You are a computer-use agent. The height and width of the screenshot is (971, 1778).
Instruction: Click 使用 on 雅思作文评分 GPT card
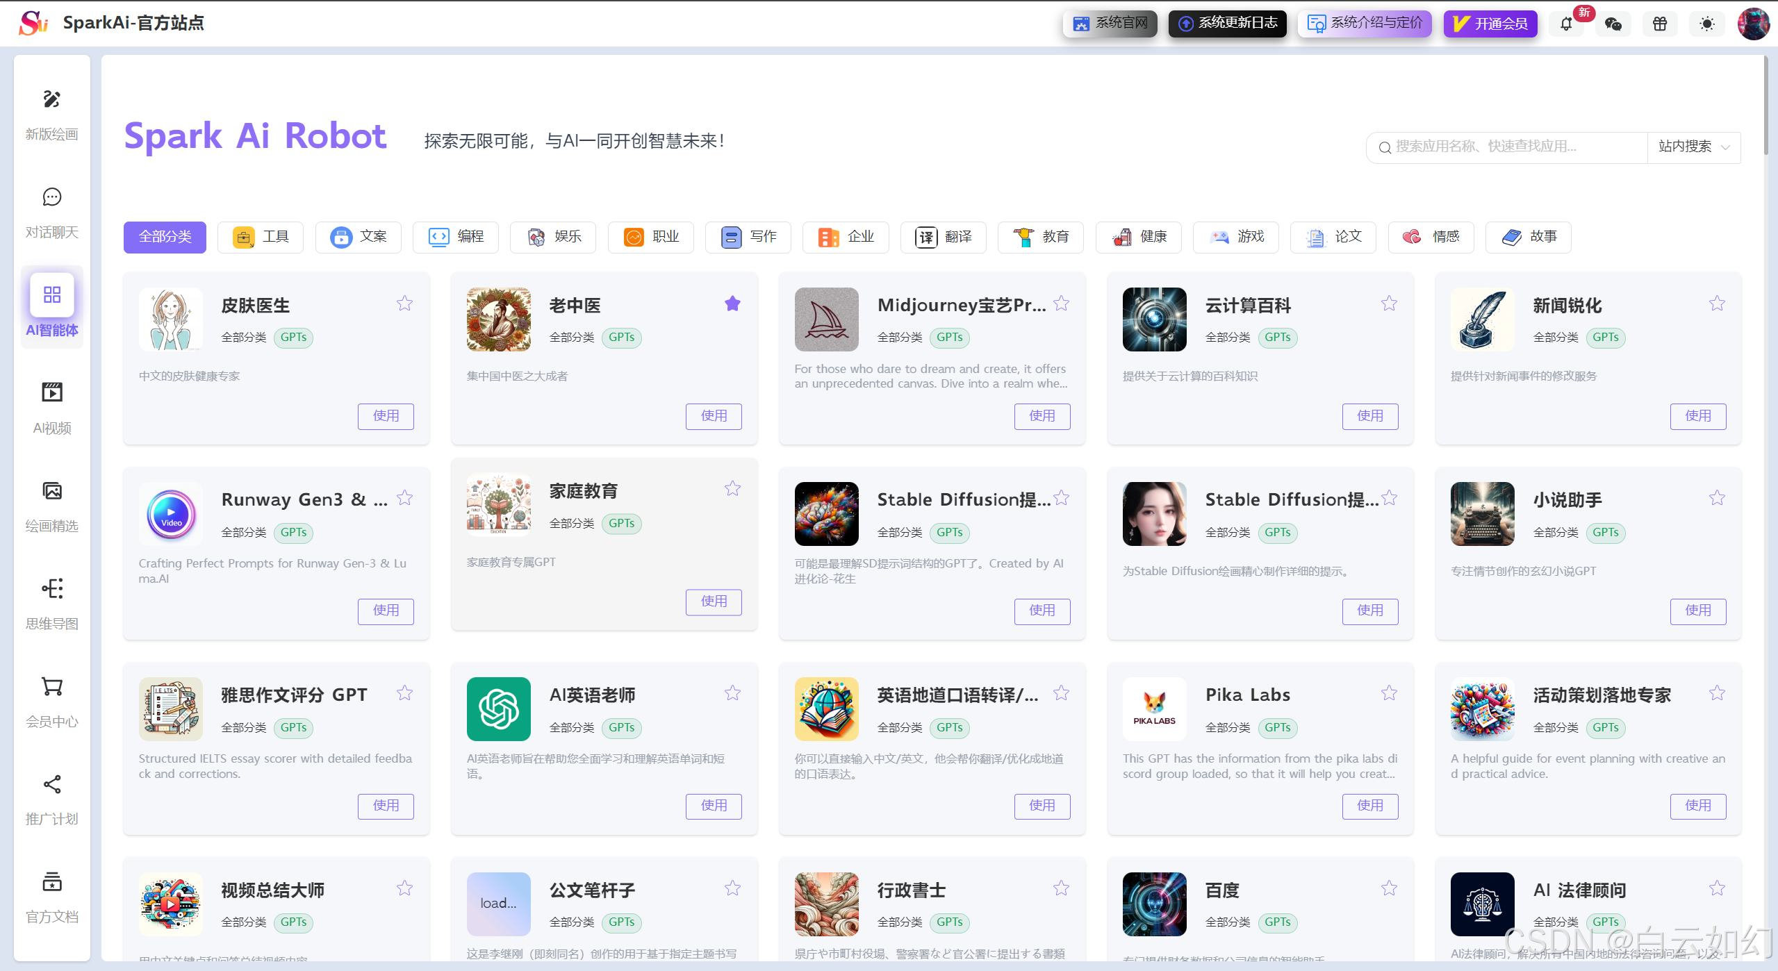386,806
